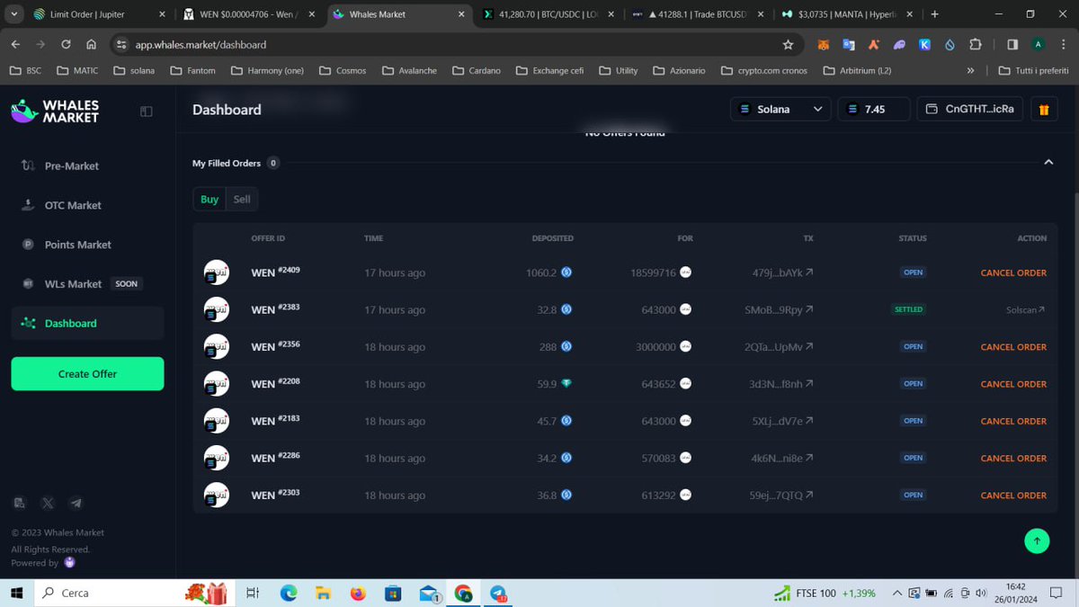
Task: Open the Solana network dropdown
Action: [x=780, y=110]
